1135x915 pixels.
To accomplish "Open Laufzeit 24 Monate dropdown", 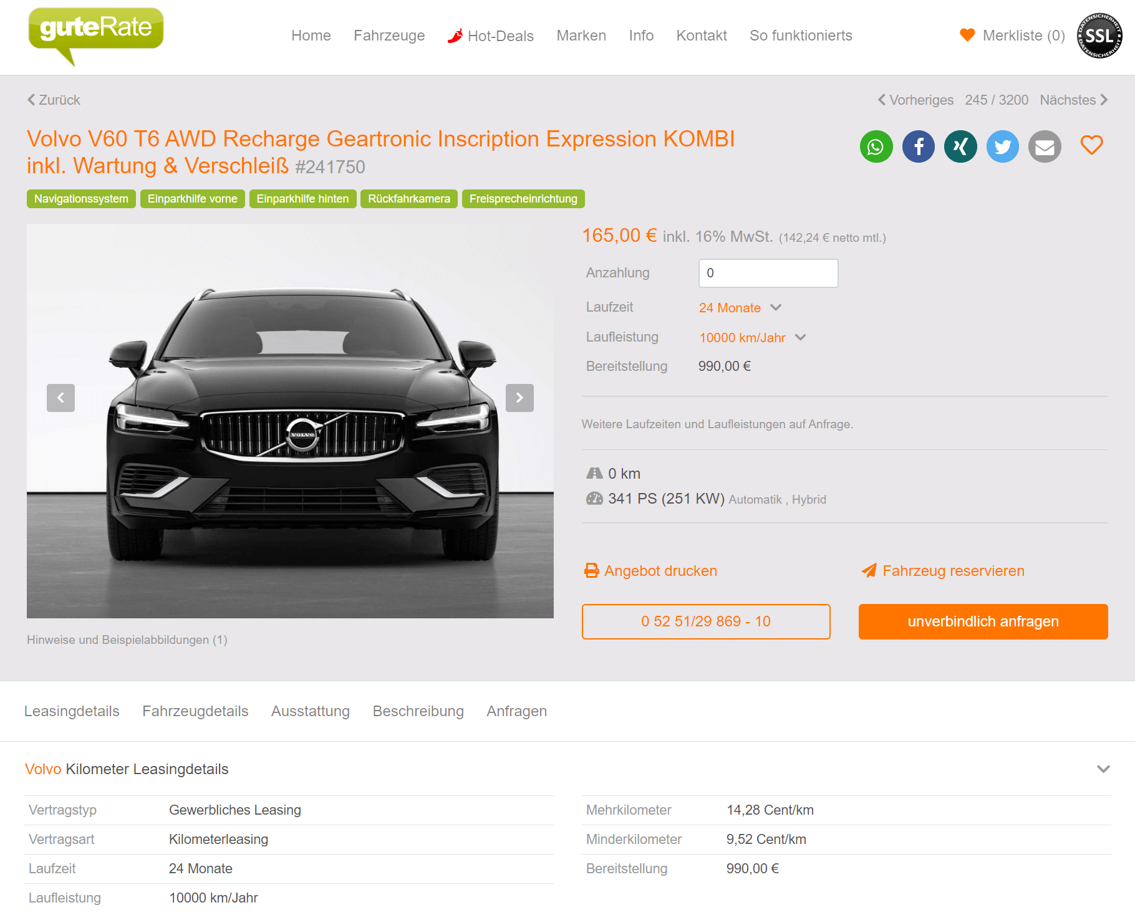I will click(x=740, y=308).
